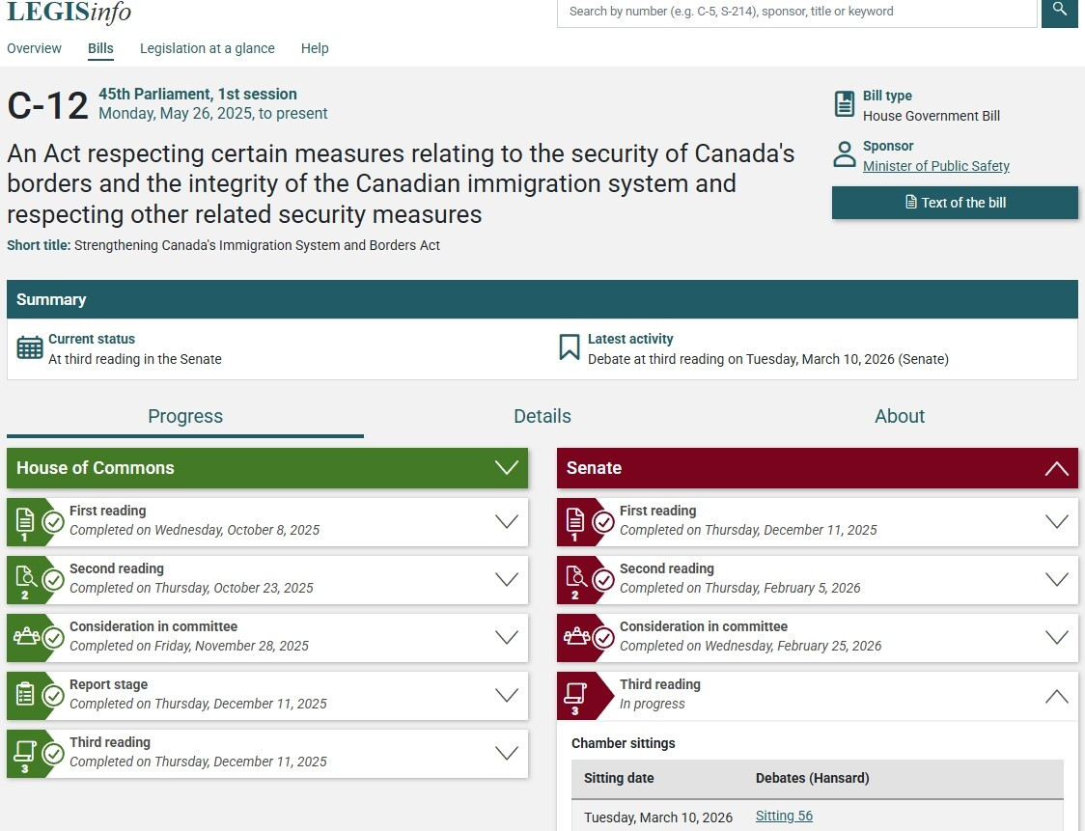Switch to the Details tab
The image size is (1085, 831).
click(542, 416)
